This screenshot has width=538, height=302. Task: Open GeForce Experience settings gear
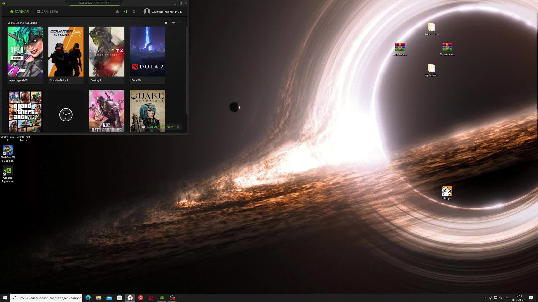134,11
